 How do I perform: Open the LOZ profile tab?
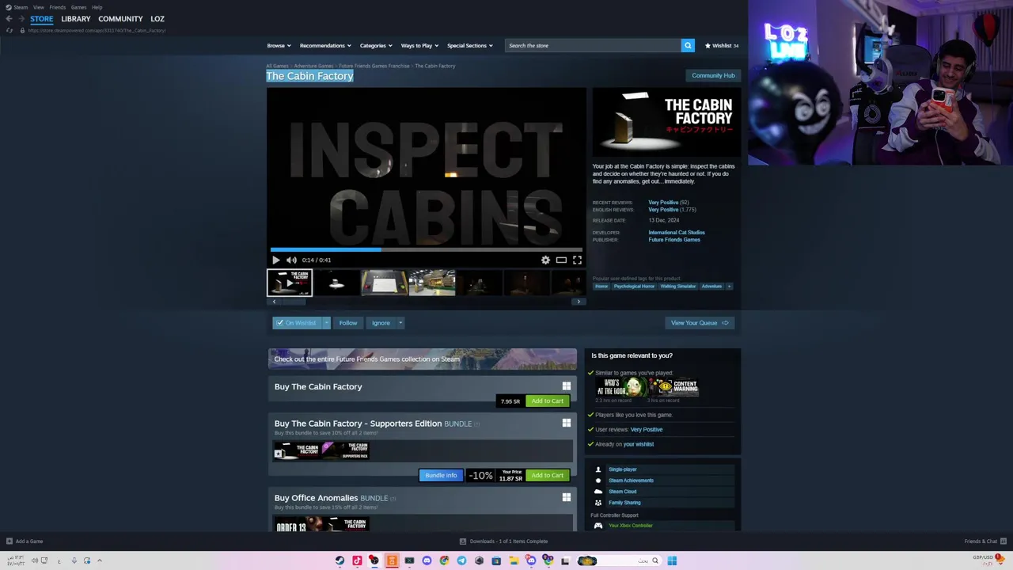[x=157, y=18]
